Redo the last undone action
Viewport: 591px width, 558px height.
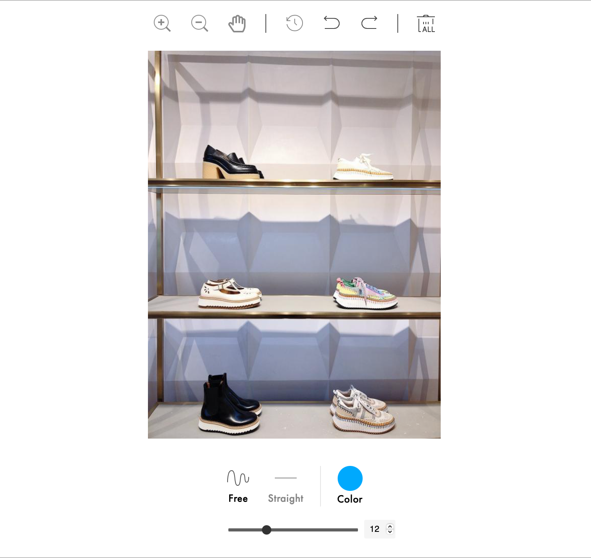pyautogui.click(x=369, y=23)
